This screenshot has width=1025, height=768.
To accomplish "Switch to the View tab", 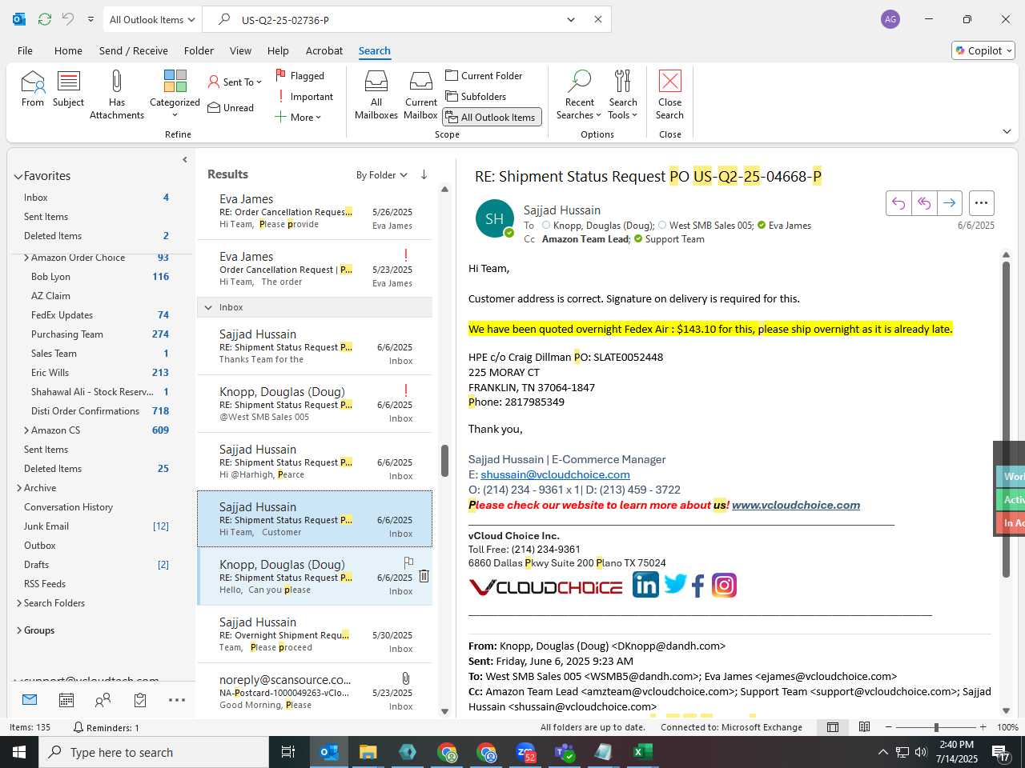I will (x=240, y=50).
